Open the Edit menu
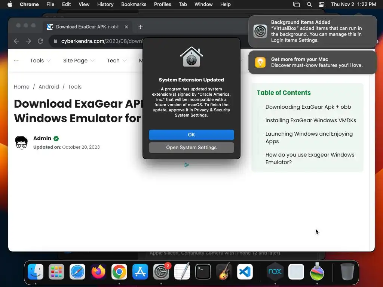Image resolution: width=383 pixels, height=287 pixels. click(x=66, y=4)
